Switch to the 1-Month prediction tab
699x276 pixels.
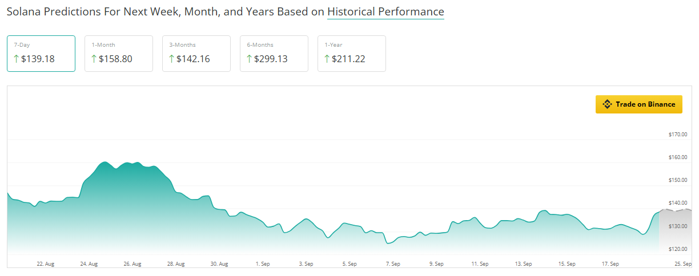pos(119,54)
